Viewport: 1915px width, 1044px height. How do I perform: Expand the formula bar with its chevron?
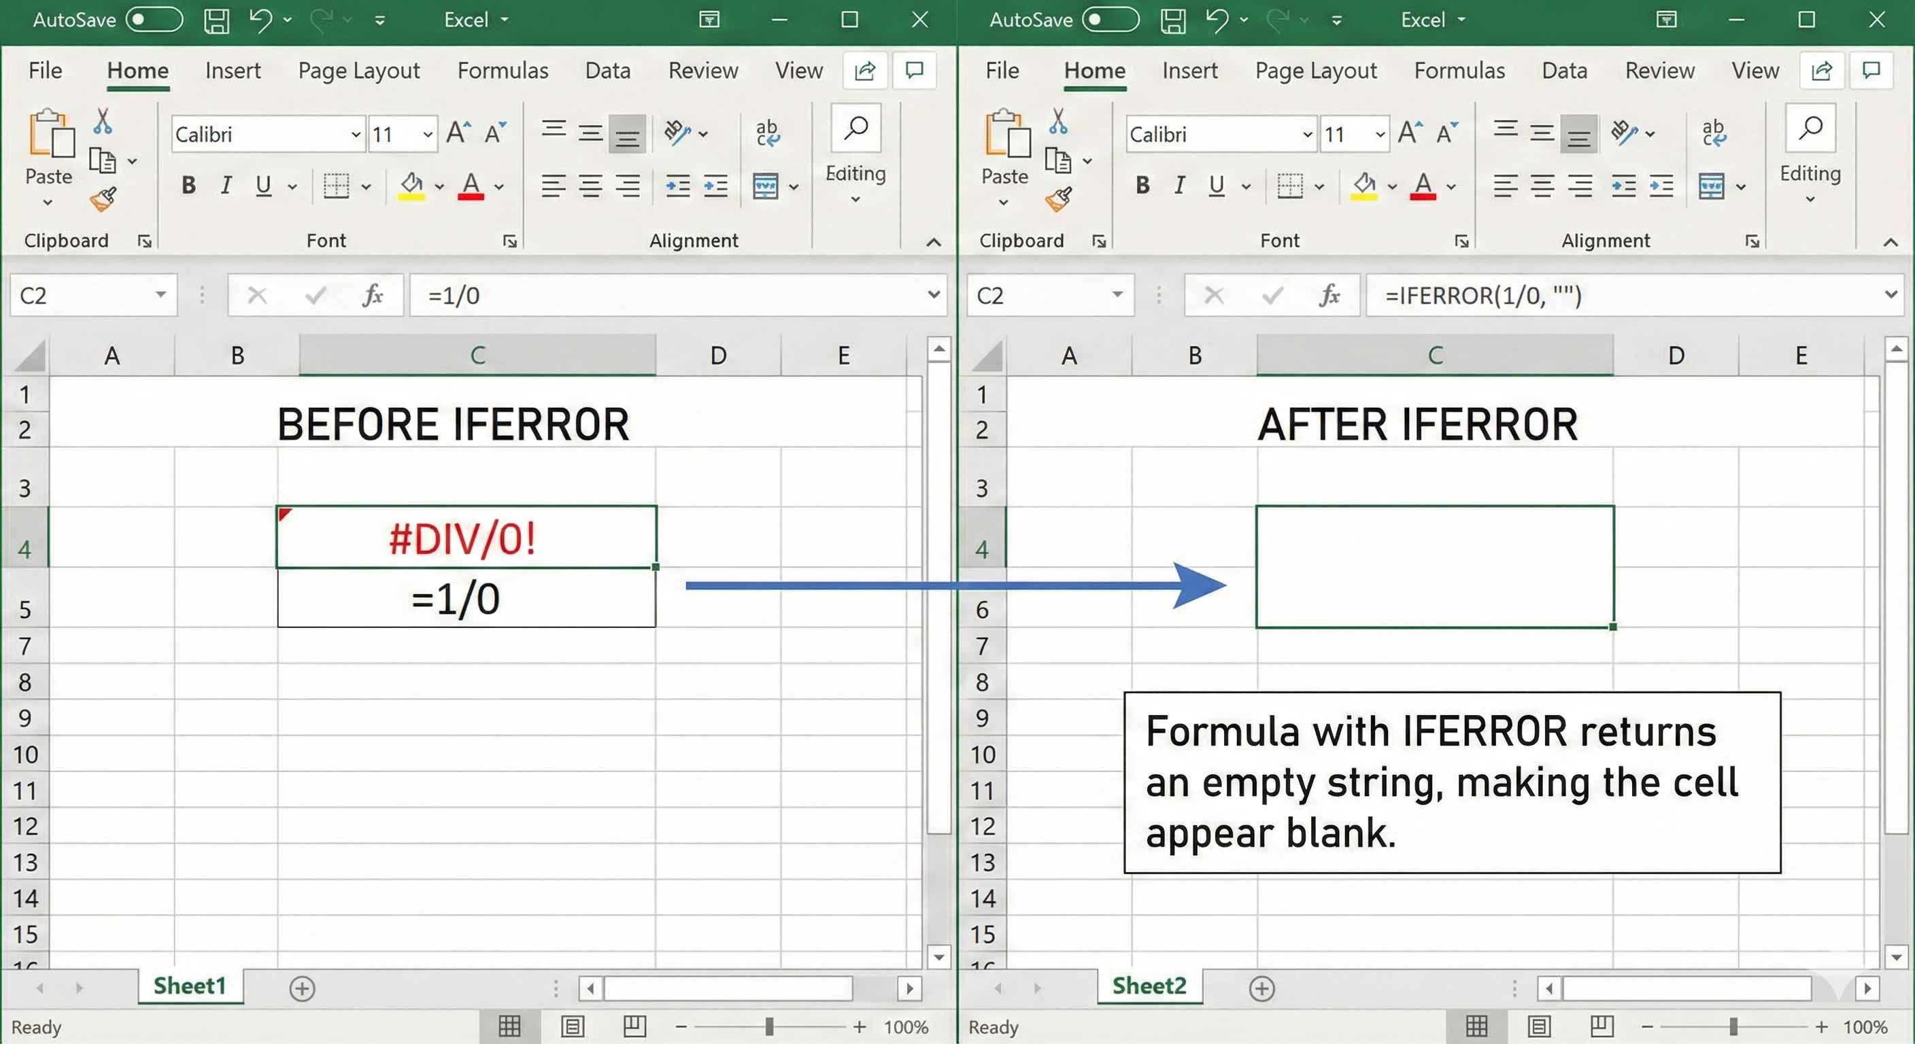[934, 295]
